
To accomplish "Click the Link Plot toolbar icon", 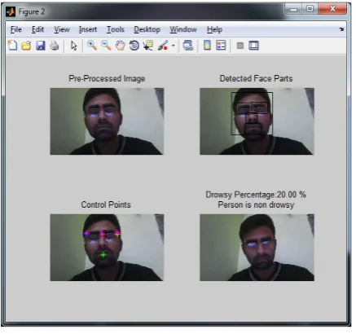I will coord(188,46).
